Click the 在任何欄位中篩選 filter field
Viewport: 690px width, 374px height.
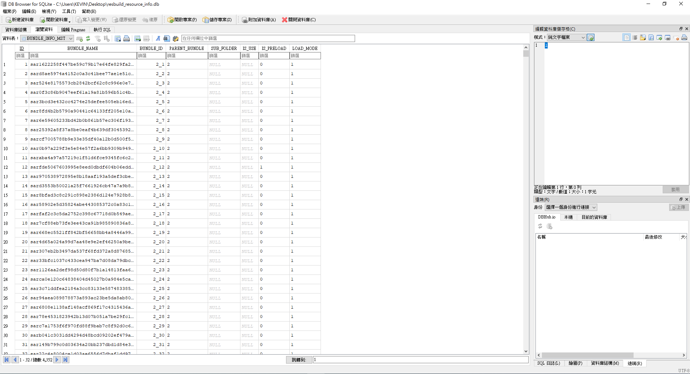click(x=268, y=38)
